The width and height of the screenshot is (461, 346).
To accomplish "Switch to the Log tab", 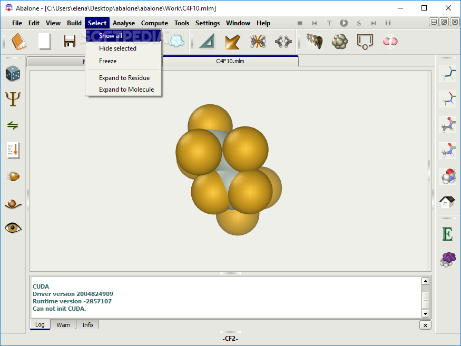I will pos(40,324).
